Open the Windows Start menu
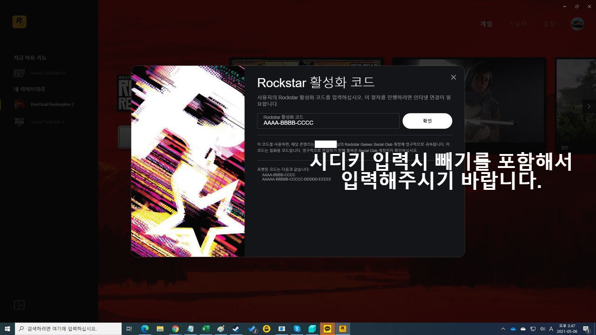 (x=7, y=328)
